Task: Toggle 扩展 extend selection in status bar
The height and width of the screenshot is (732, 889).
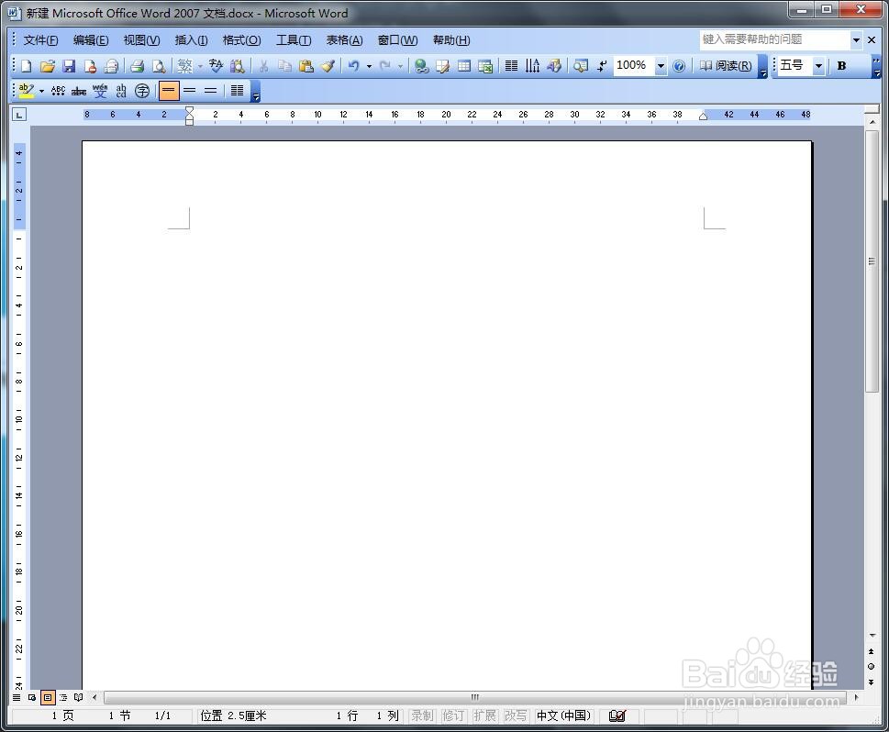Action: click(484, 716)
